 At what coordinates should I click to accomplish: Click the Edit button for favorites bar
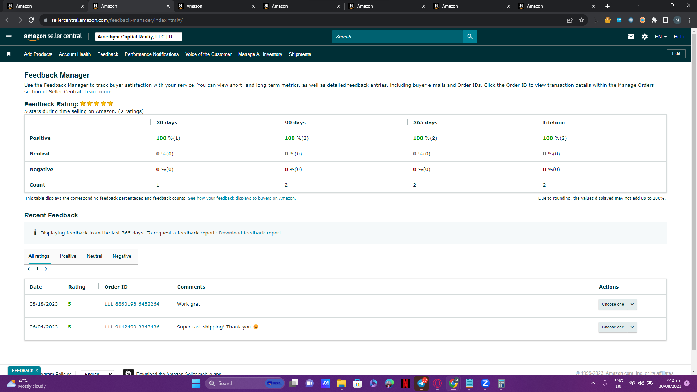676,54
